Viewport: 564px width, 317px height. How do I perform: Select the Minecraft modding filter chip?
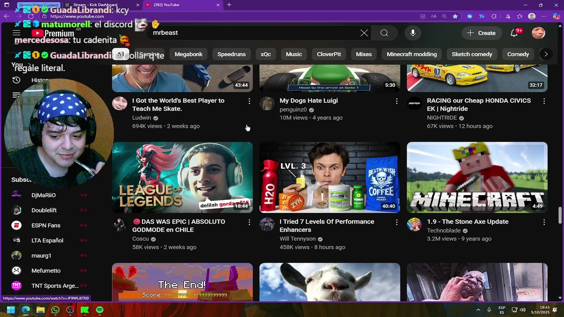click(412, 54)
